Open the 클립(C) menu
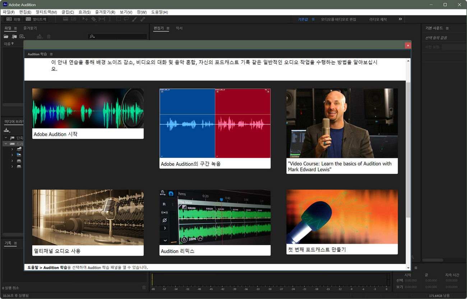Image resolution: width=467 pixels, height=299 pixels. [x=68, y=12]
